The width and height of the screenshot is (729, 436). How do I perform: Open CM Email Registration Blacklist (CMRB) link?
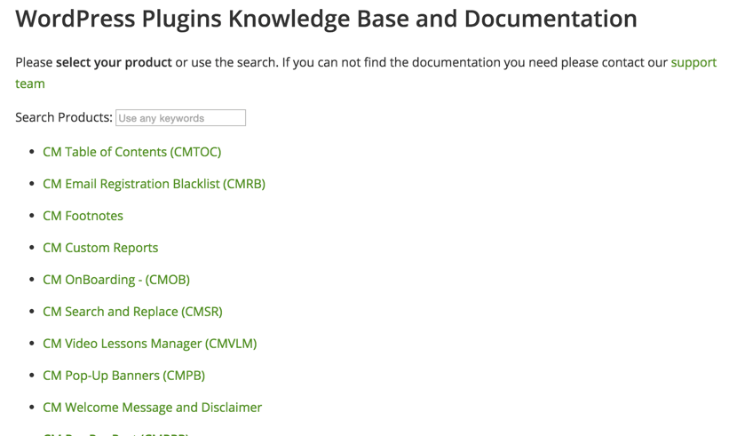154,184
